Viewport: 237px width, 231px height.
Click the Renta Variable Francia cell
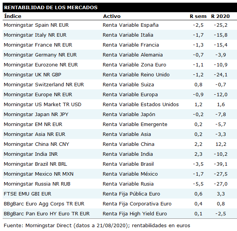coord(131,45)
